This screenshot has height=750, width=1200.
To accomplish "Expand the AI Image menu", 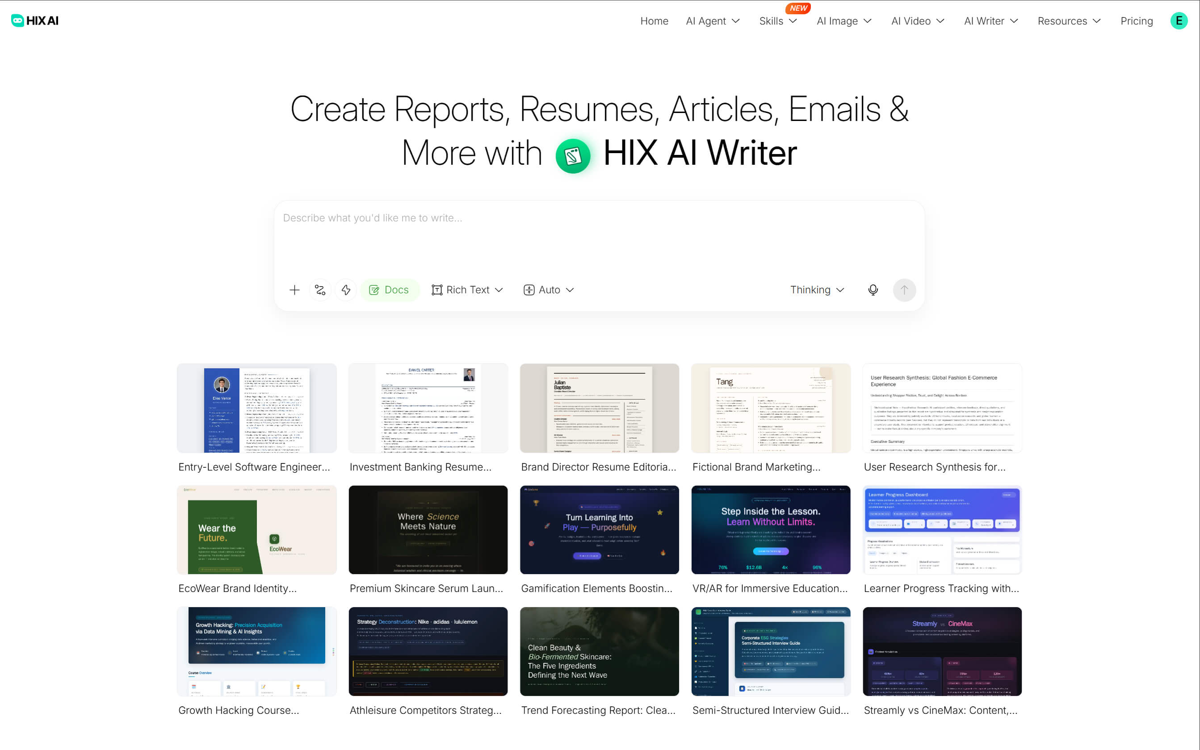I will pyautogui.click(x=843, y=21).
